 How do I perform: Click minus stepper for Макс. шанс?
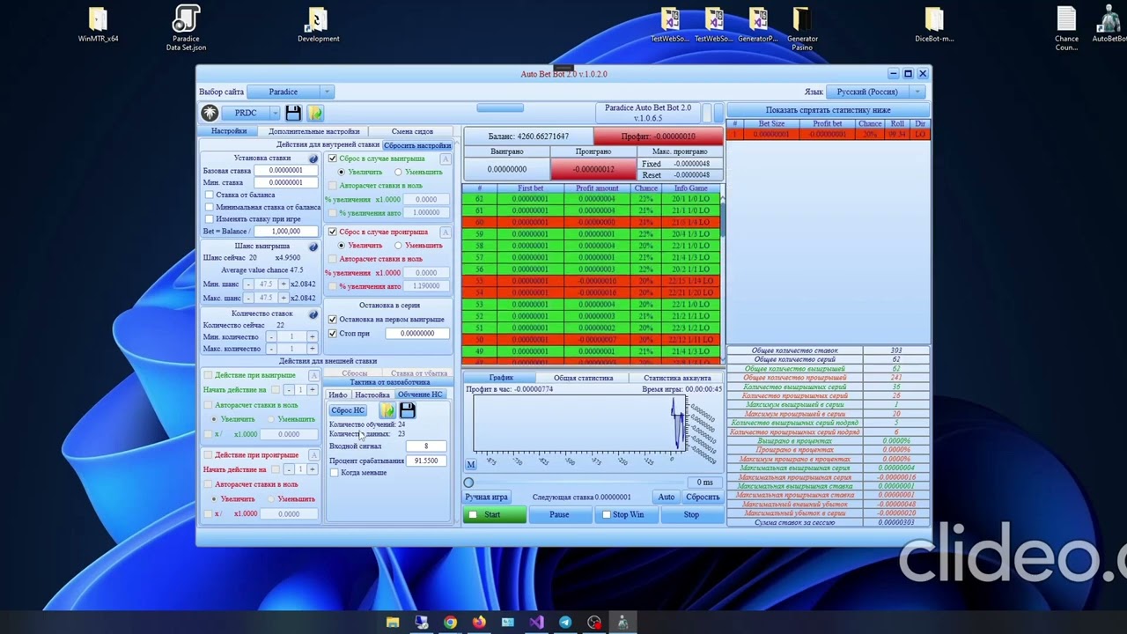[249, 298]
